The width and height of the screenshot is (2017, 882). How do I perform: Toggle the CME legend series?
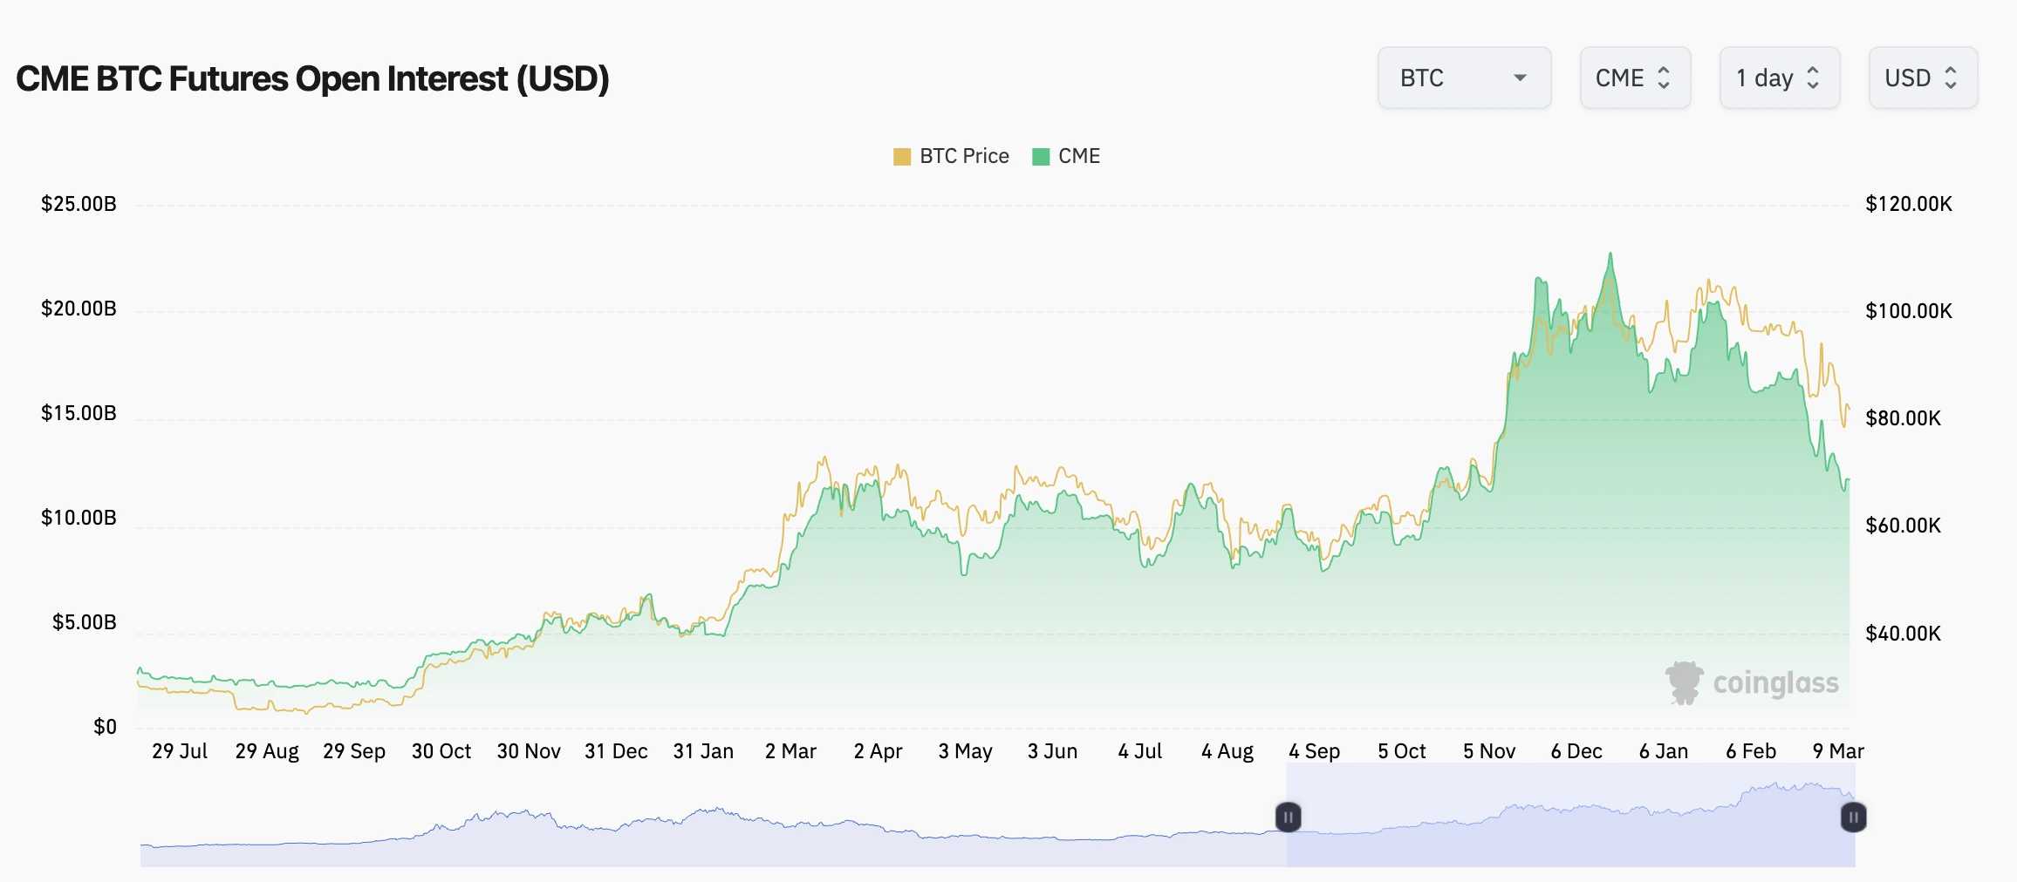[1066, 156]
